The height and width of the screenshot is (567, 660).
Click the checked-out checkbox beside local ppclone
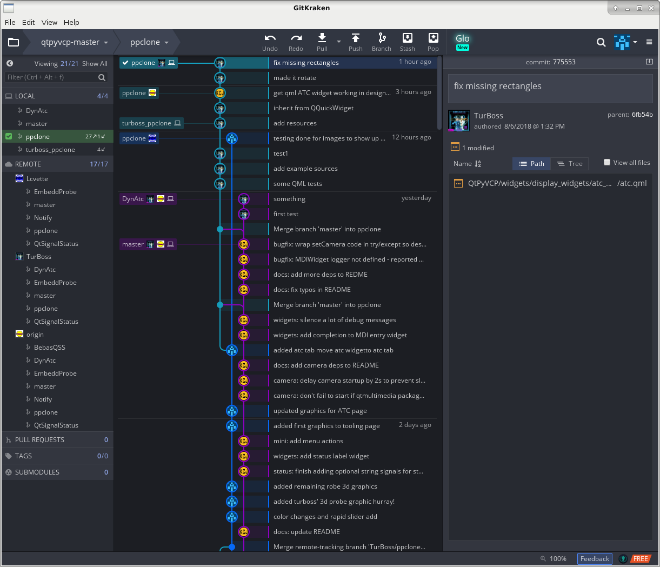point(9,136)
